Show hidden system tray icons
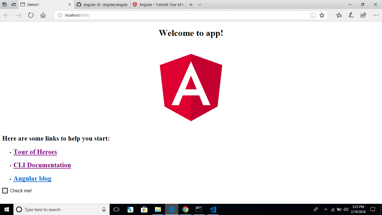Image resolution: width=382 pixels, height=215 pixels. [x=326, y=209]
